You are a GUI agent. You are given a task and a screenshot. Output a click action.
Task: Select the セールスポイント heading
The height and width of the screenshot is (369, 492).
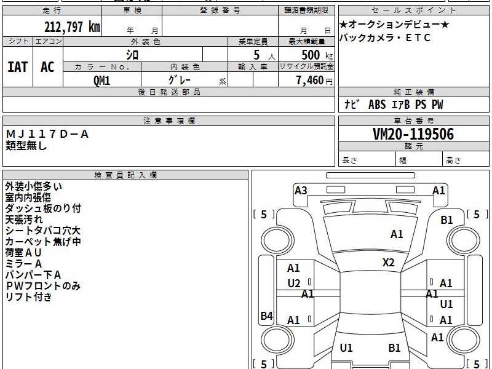(x=413, y=10)
